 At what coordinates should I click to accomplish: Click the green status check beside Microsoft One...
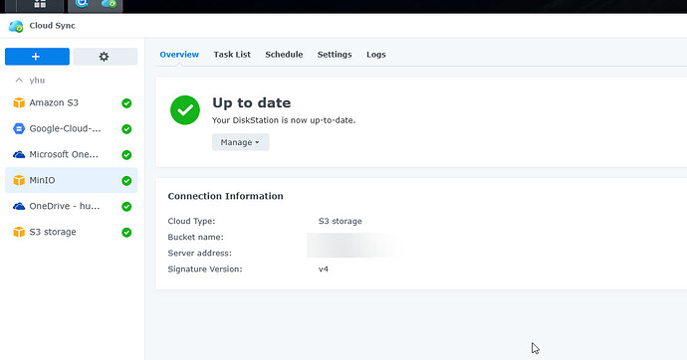click(126, 155)
